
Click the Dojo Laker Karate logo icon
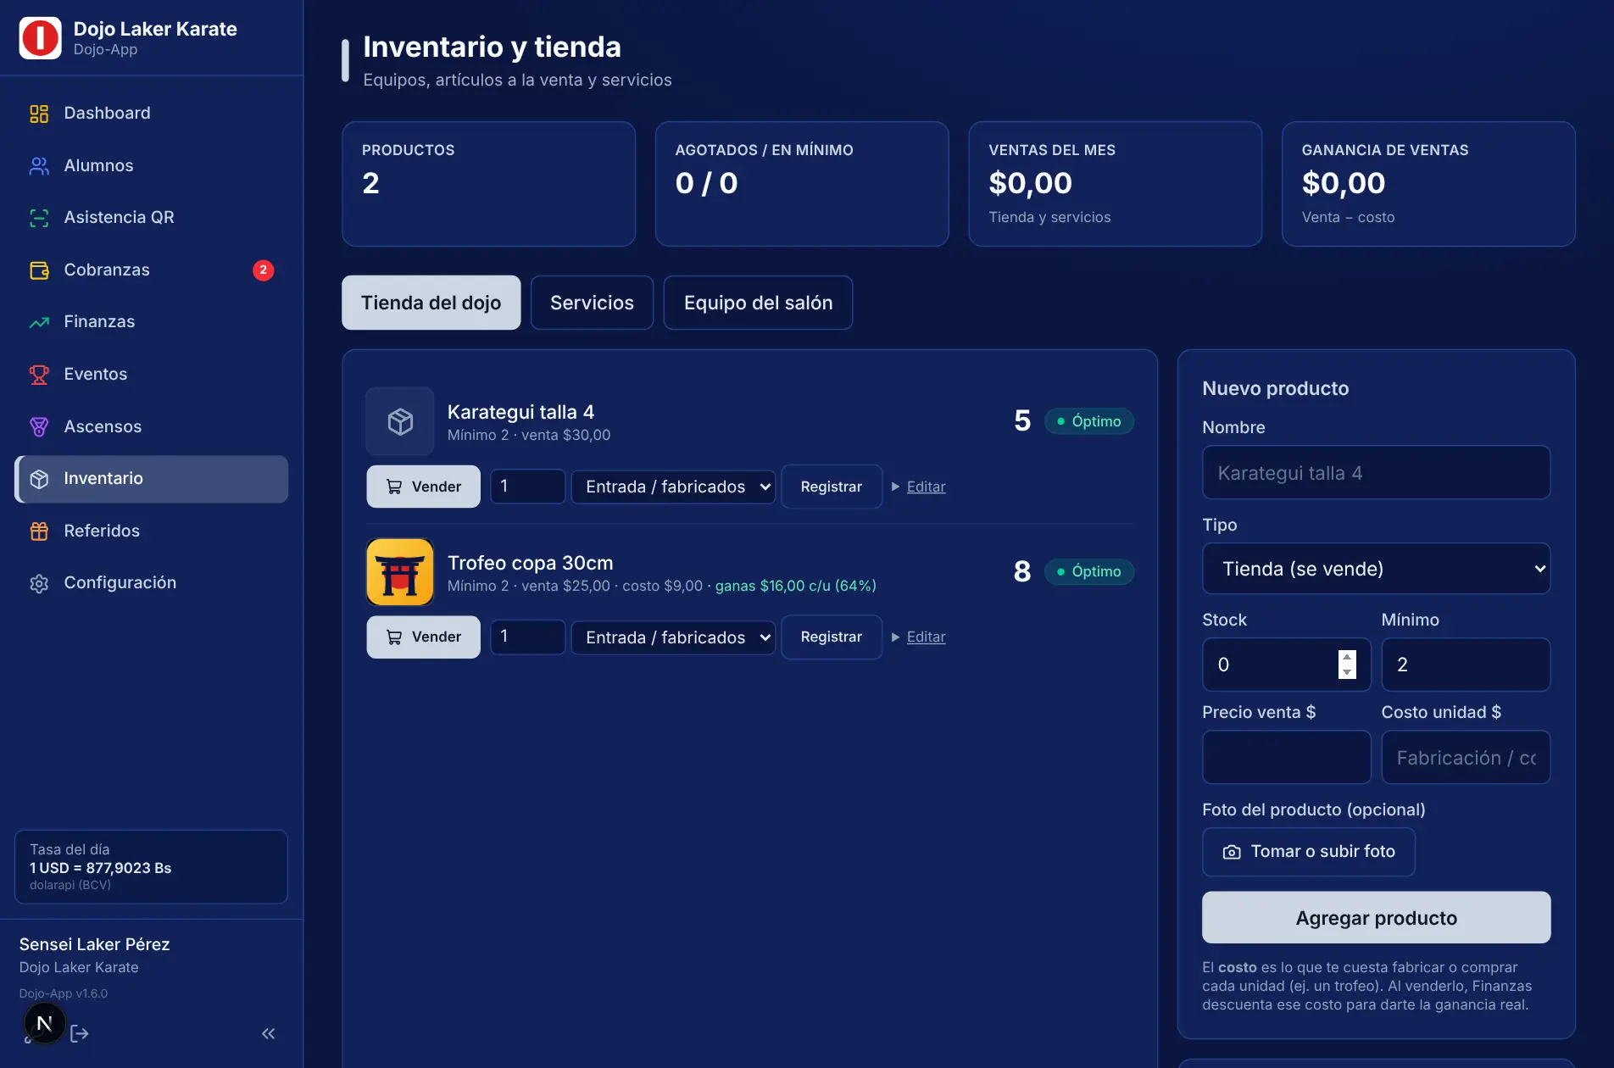coord(40,38)
